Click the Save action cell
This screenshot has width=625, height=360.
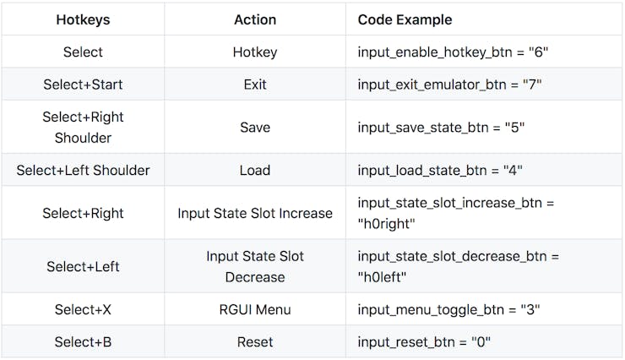tap(255, 127)
